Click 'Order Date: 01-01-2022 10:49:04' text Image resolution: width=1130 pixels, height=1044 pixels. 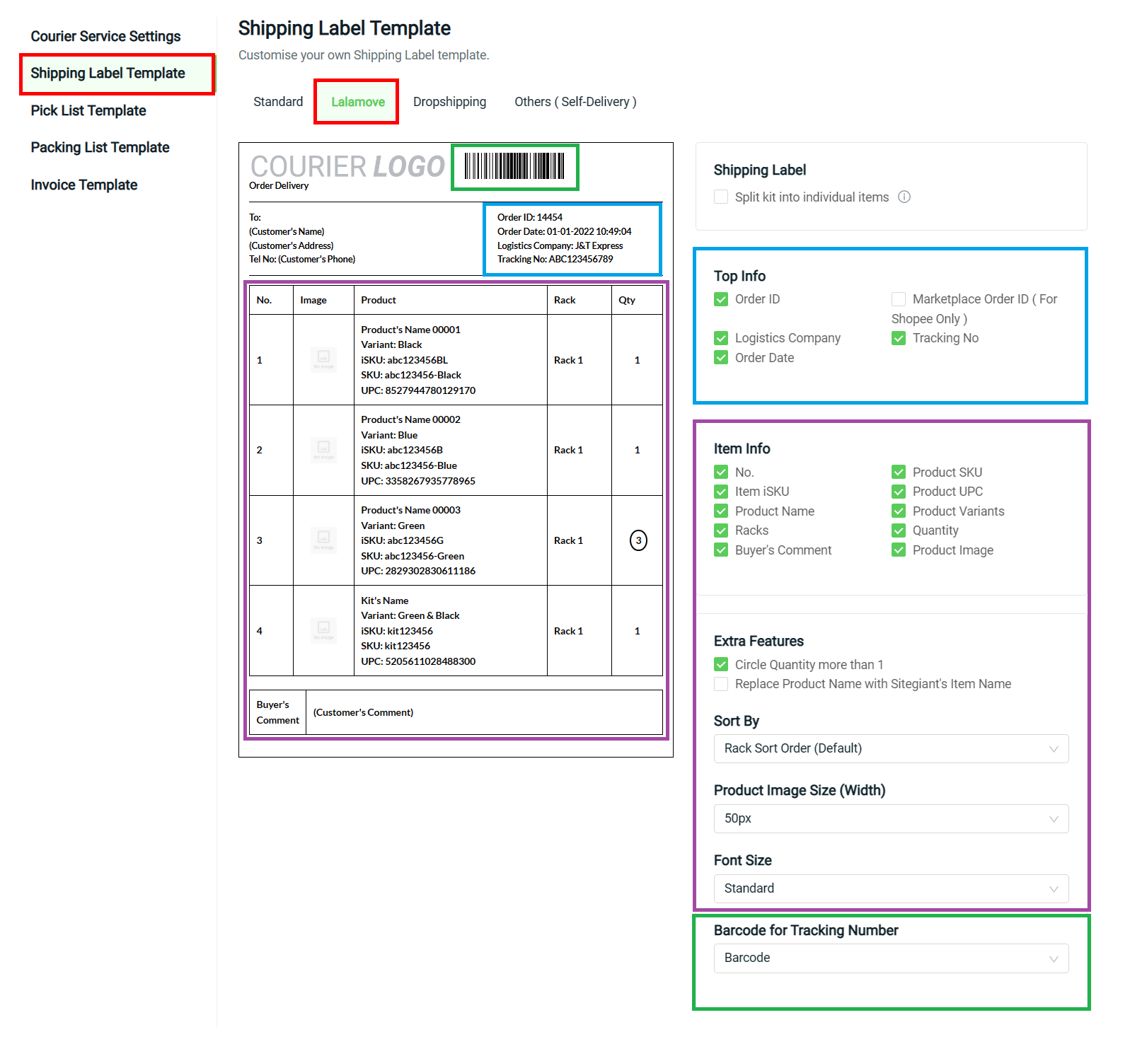564,231
